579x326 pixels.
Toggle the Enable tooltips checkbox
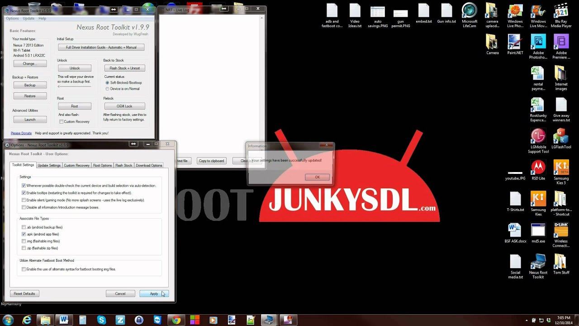(24, 193)
